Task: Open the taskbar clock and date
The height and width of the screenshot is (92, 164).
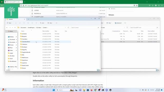Action: (x=158, y=90)
